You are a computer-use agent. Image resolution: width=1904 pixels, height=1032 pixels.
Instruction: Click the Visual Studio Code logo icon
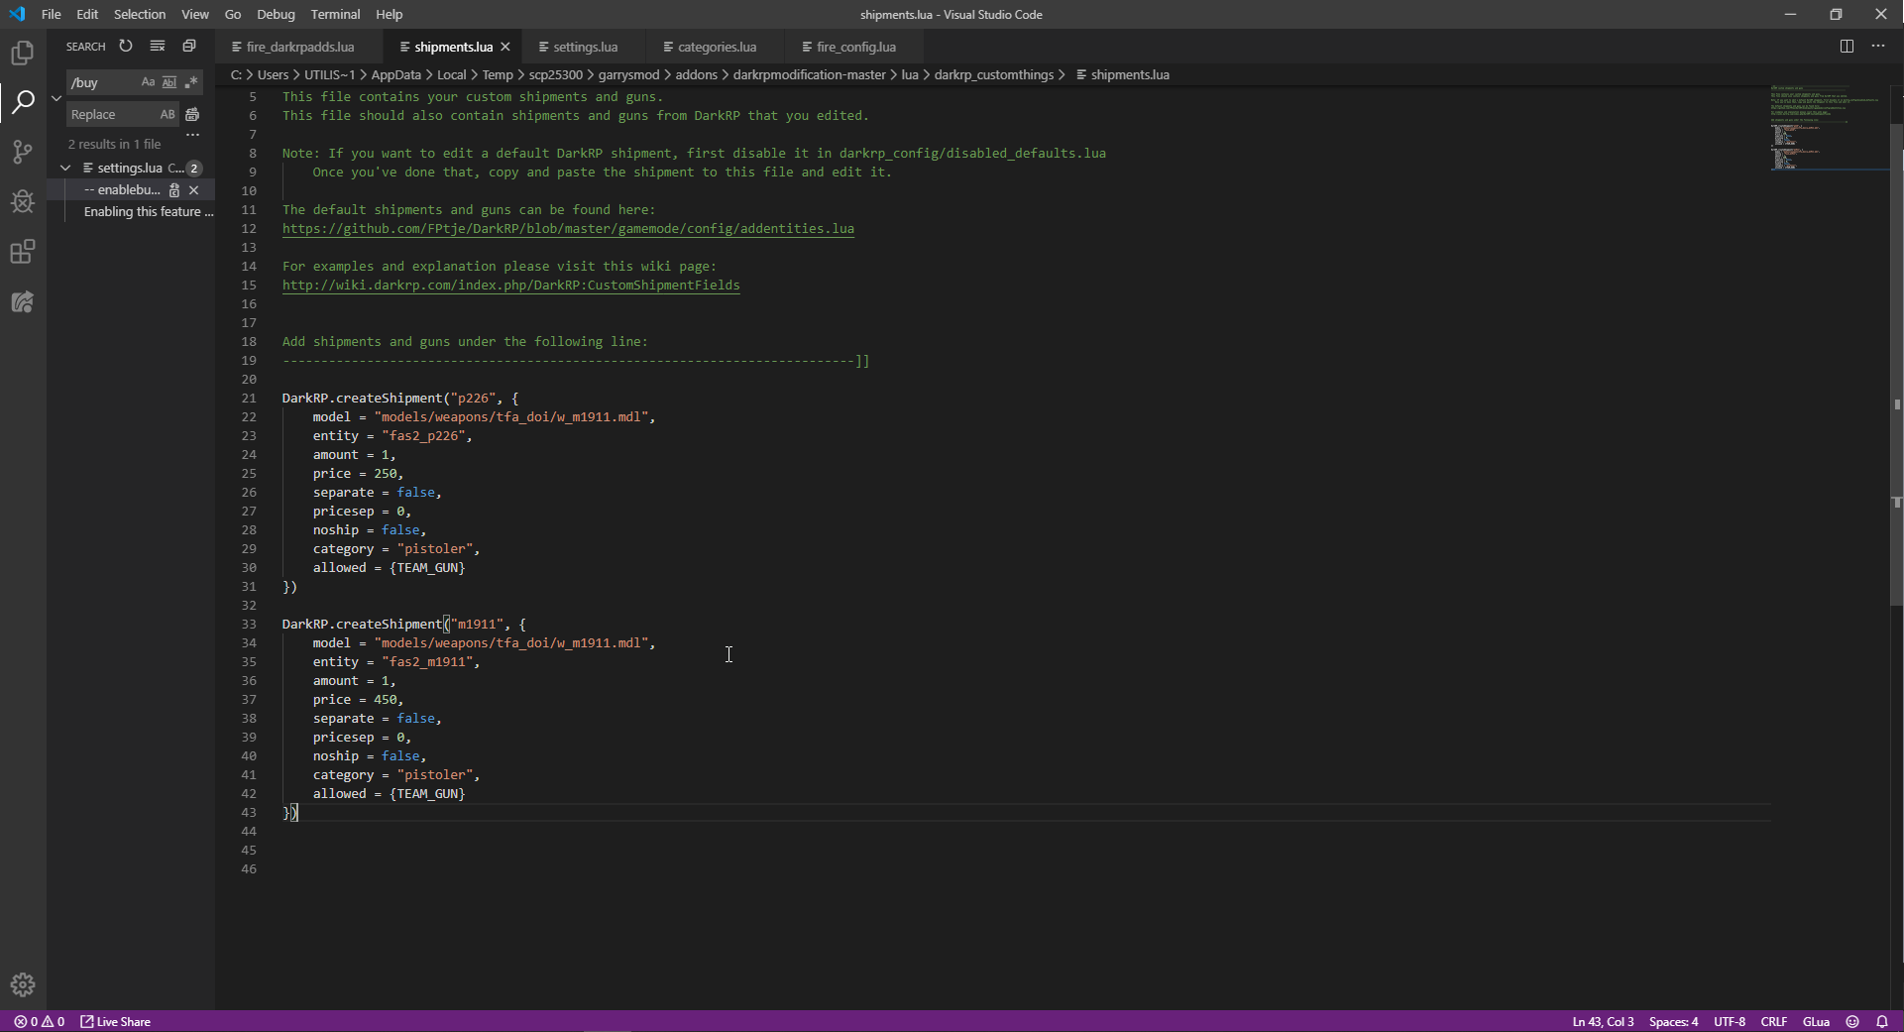point(17,14)
